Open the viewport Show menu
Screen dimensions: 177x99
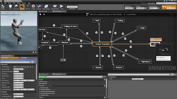(x=19, y=12)
